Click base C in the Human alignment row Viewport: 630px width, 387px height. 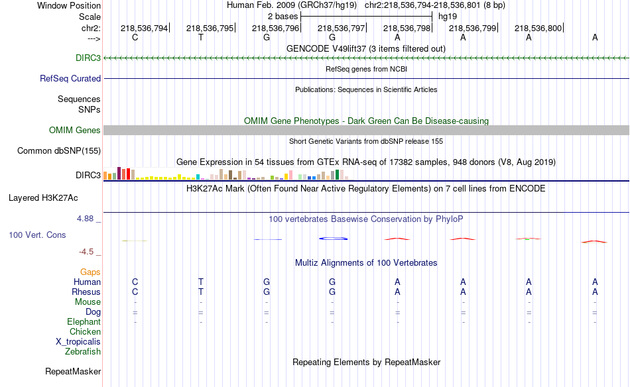[x=135, y=282]
